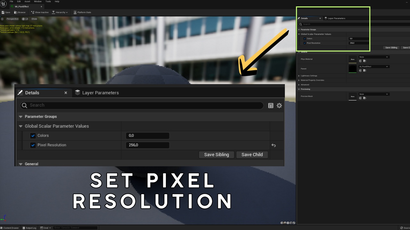This screenshot has width=410, height=230.
Task: Click use-selected arrow icon under Phys Material
Action: point(360,61)
